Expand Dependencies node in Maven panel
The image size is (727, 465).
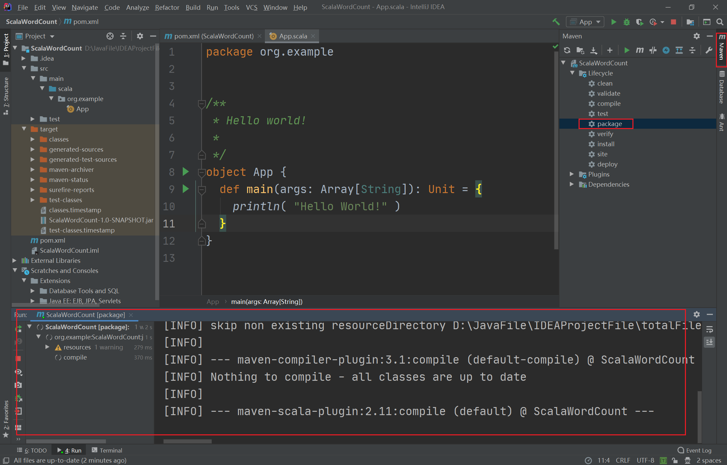[x=572, y=184]
